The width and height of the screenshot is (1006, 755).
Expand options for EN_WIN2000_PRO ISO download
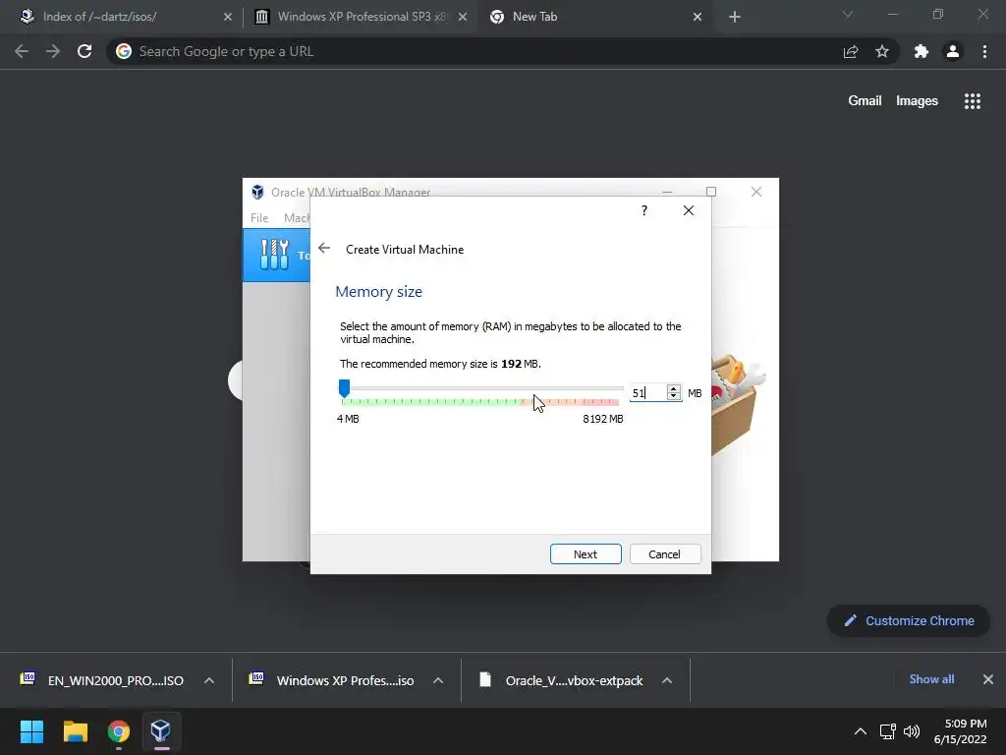tap(209, 680)
